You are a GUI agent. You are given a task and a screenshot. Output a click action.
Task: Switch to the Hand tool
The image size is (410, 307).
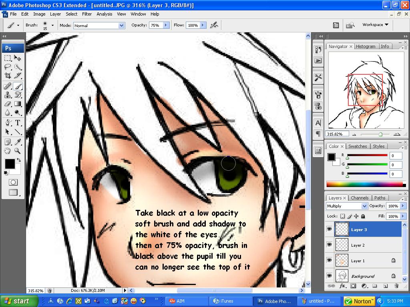[8, 151]
